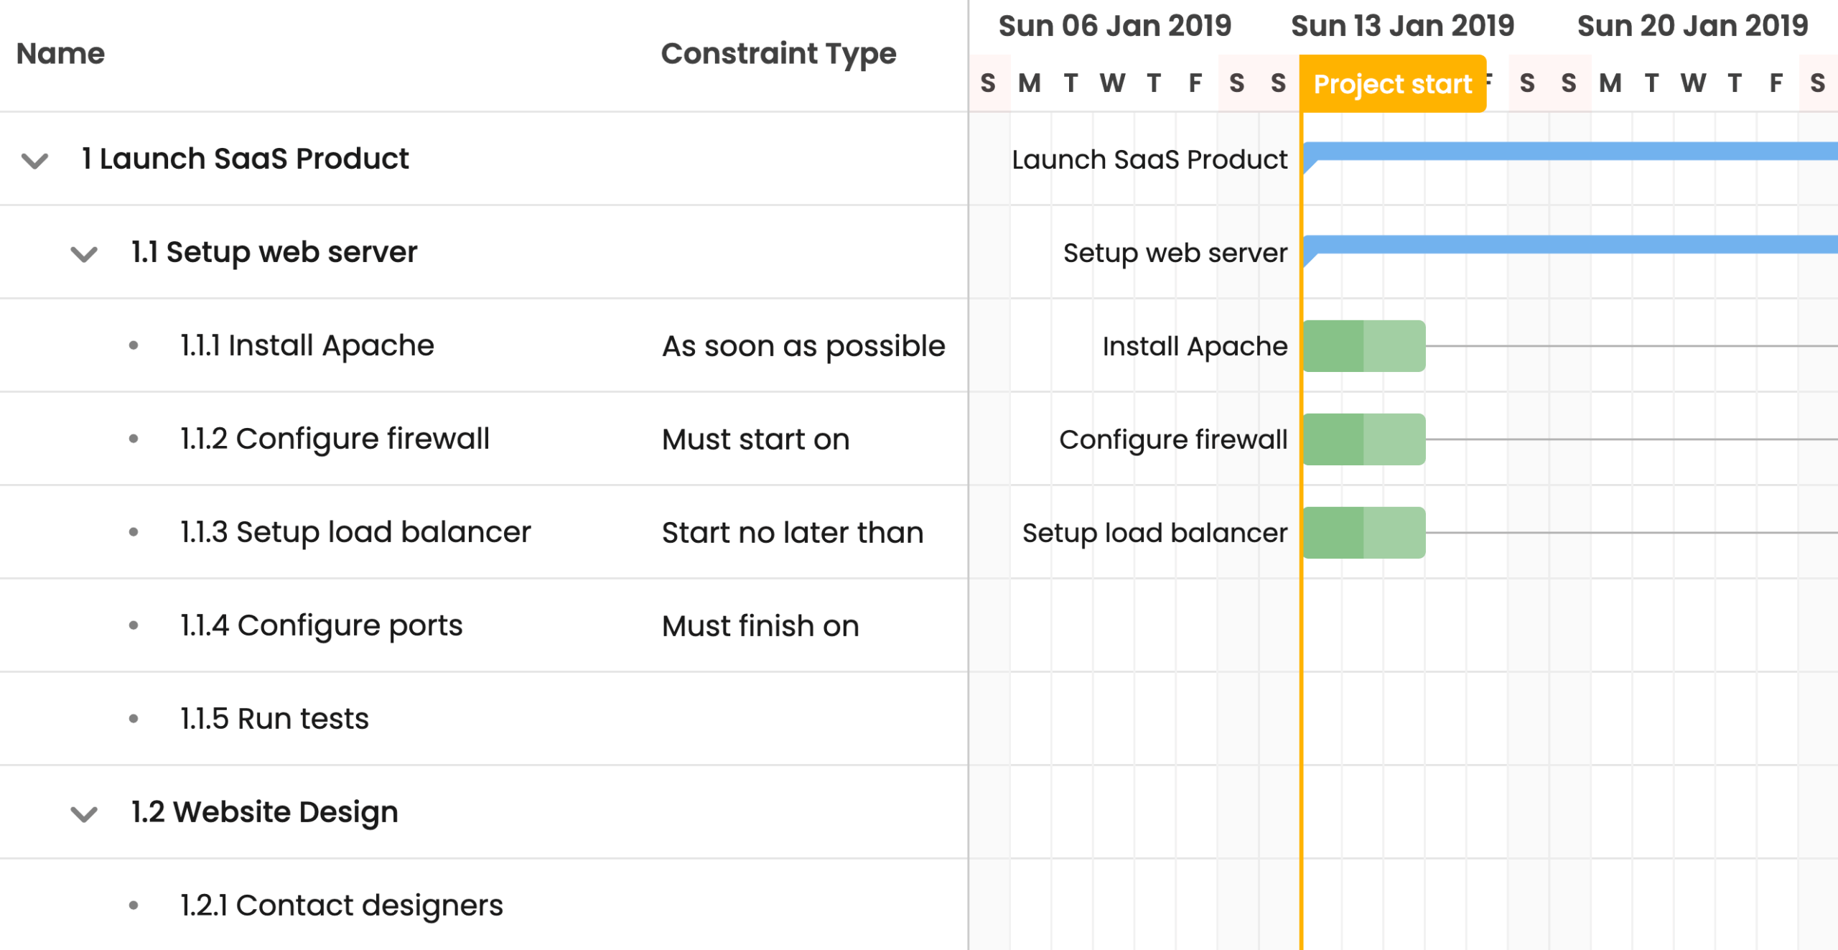
Task: Click the Setup load balancer green bar
Action: pos(1363,533)
